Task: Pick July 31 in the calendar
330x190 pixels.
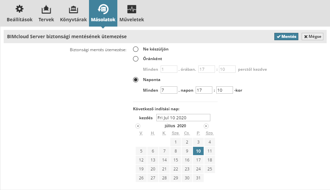Action: pyautogui.click(x=198, y=178)
